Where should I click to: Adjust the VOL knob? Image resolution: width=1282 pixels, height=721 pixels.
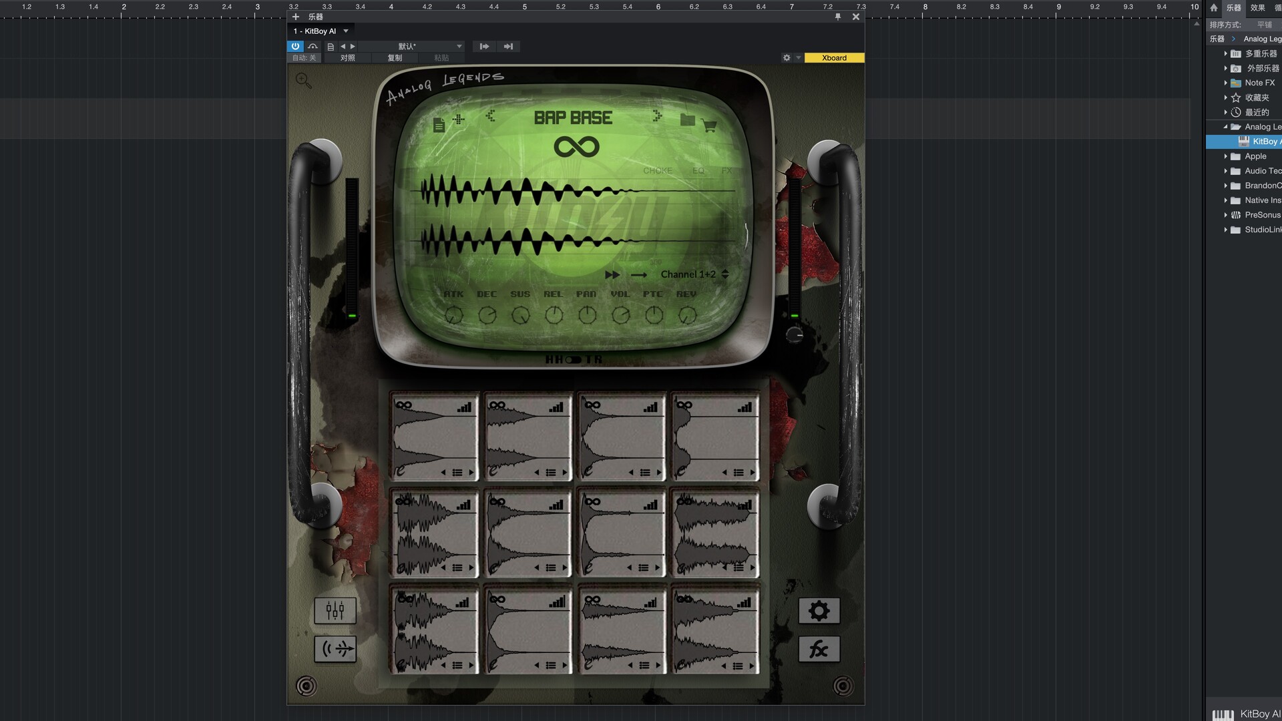[621, 315]
